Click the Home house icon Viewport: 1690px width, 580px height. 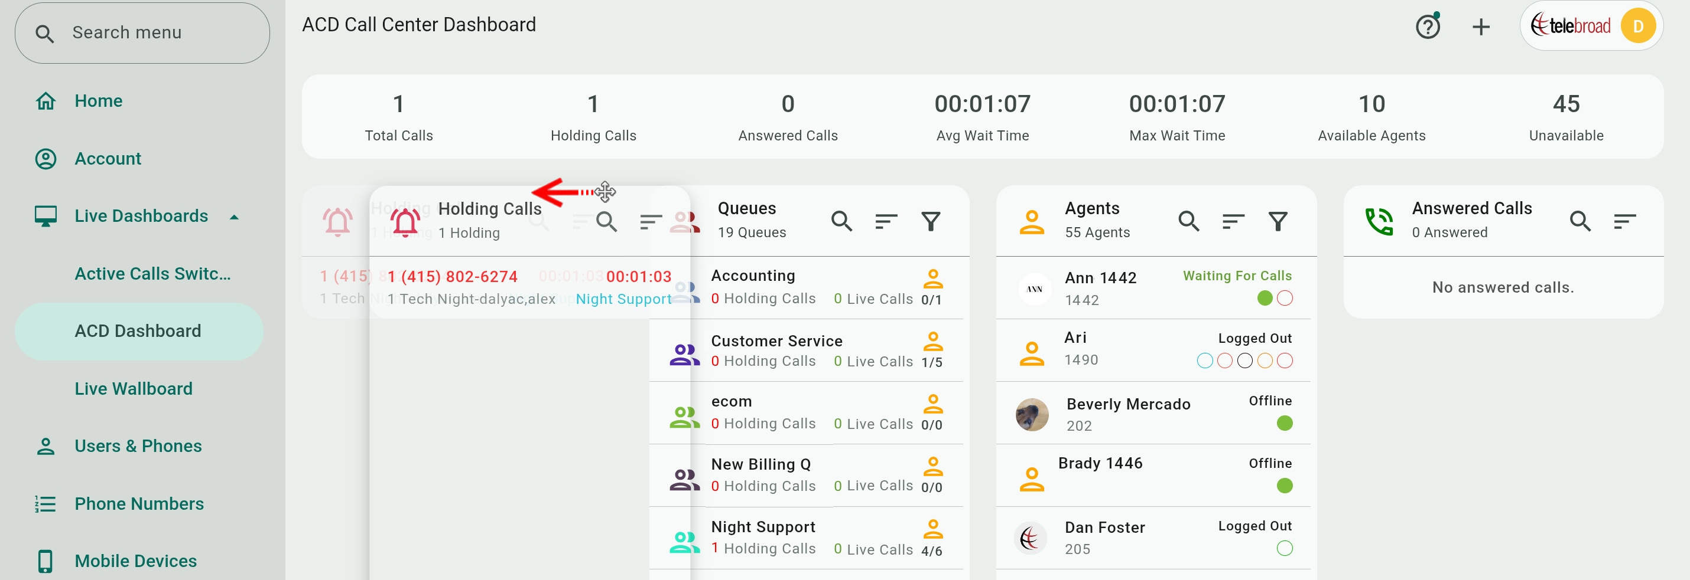45,101
